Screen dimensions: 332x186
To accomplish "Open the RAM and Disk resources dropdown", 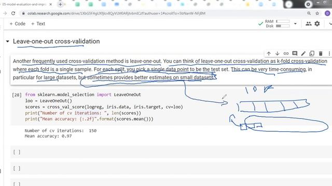I will (295, 24).
